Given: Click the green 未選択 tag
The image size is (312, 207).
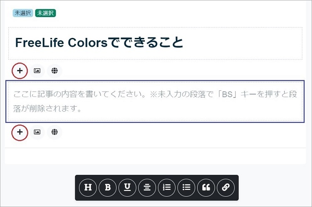Looking at the screenshot, I should click(45, 13).
